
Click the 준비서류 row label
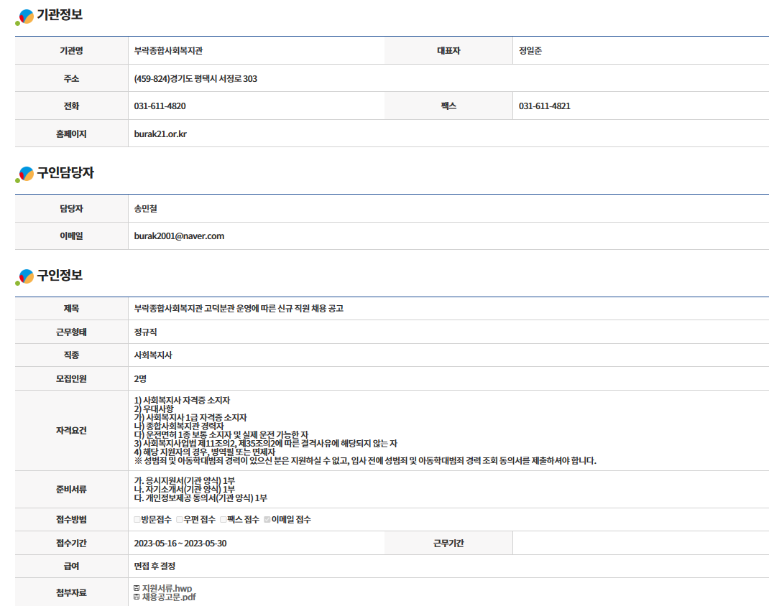point(72,490)
